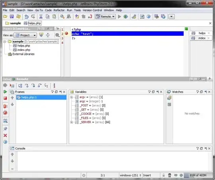The image size is (215, 180).
Task: Stop debugging with the red square icon
Action: pyautogui.click(x=5, y=98)
